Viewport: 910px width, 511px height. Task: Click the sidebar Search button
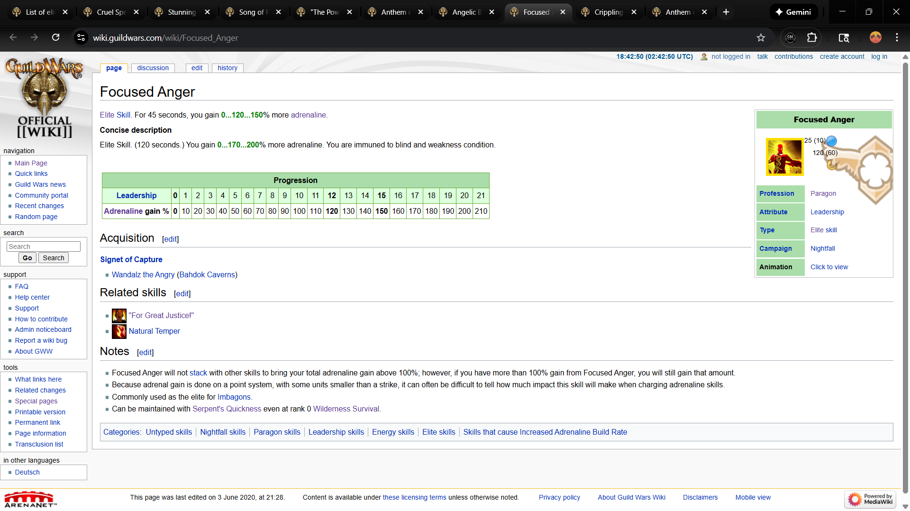(54, 258)
